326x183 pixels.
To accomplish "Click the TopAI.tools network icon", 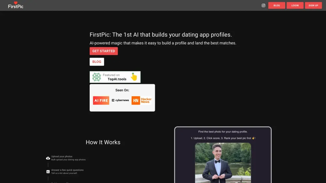I will coord(96,77).
